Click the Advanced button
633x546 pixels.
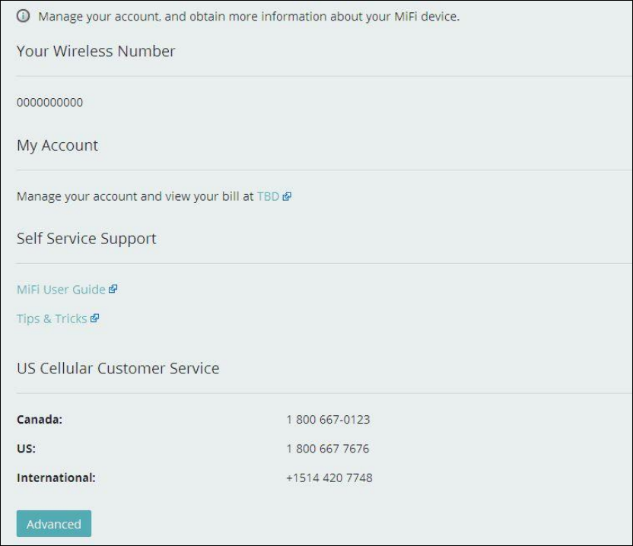(x=54, y=523)
